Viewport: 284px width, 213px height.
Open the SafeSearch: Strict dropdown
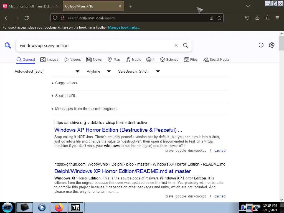pyautogui.click(x=139, y=71)
